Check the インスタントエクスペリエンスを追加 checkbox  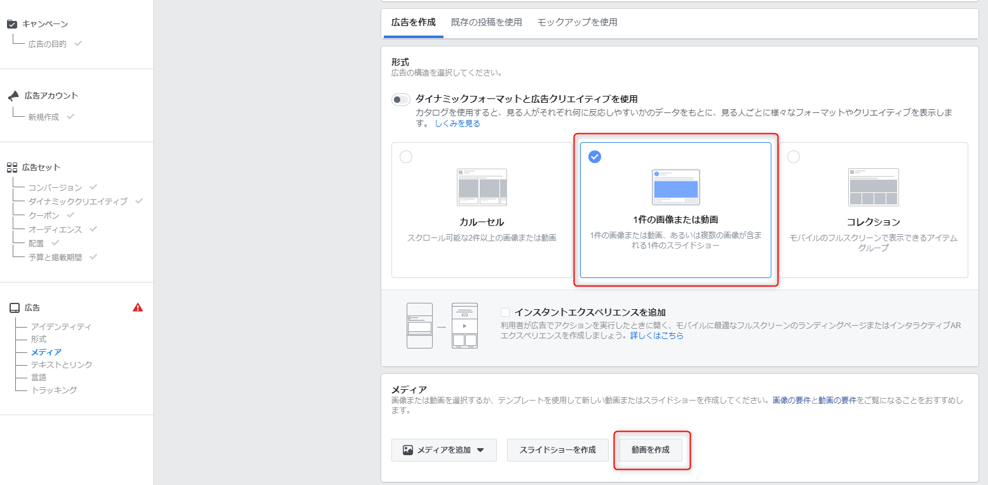pyautogui.click(x=505, y=312)
